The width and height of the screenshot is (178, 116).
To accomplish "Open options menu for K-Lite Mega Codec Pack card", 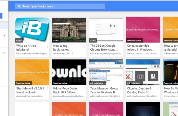I will point(84,89).
